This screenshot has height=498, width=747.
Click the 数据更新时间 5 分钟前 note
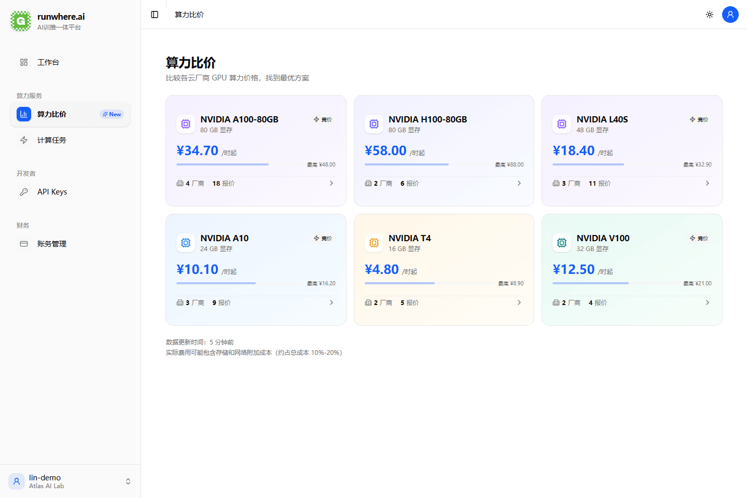[x=200, y=342]
